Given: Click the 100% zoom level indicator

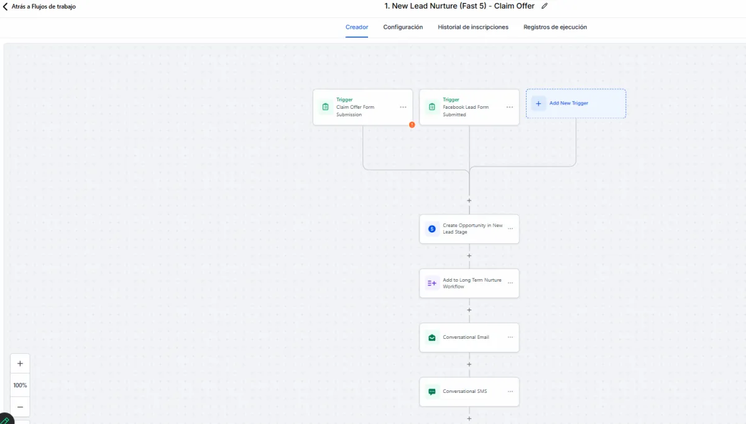Looking at the screenshot, I should [20, 385].
